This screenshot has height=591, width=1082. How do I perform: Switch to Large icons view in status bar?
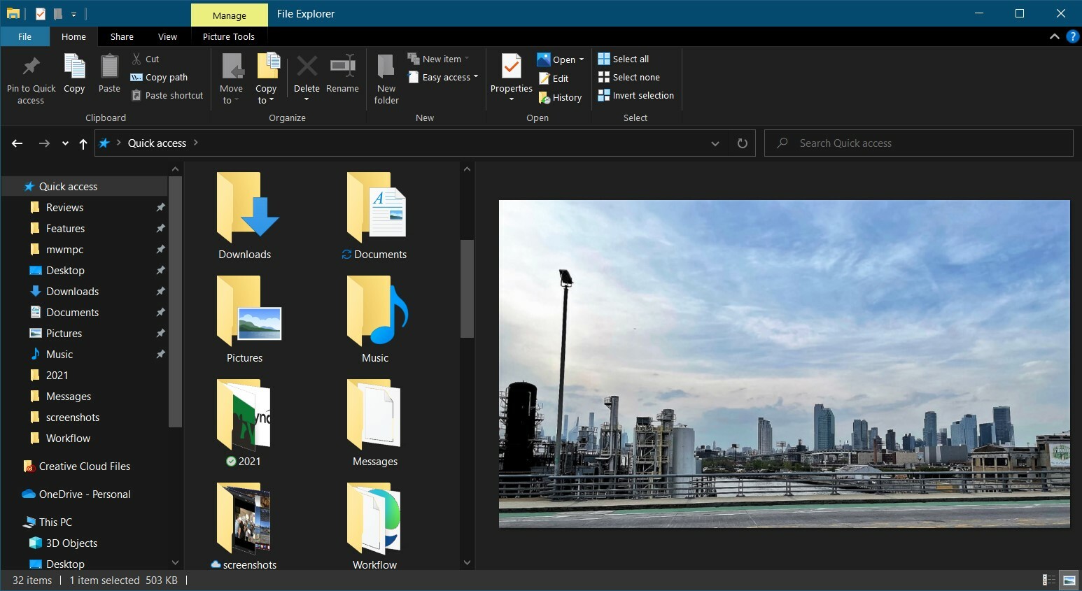coord(1069,580)
